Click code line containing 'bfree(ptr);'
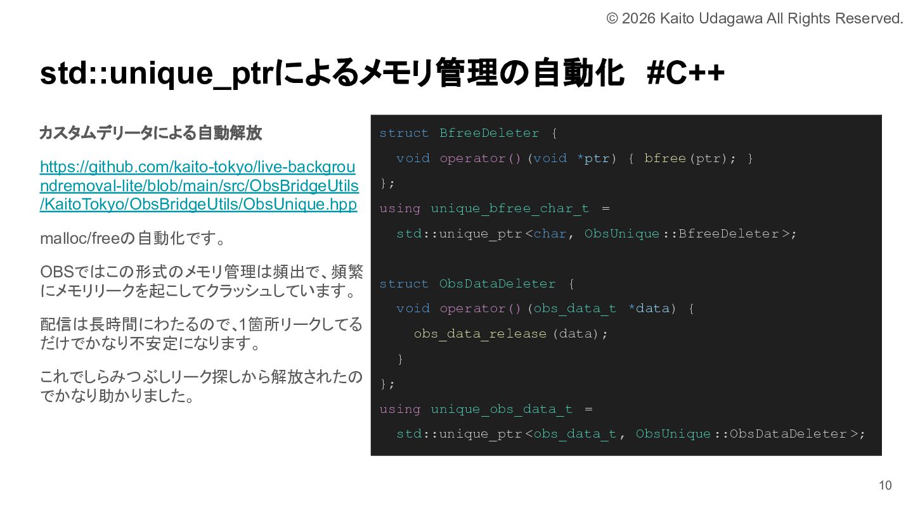This screenshot has height=513, width=913. [574, 158]
